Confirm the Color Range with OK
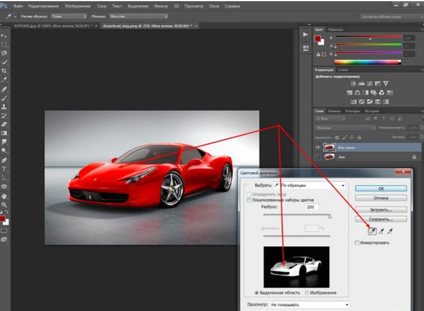 (x=381, y=188)
